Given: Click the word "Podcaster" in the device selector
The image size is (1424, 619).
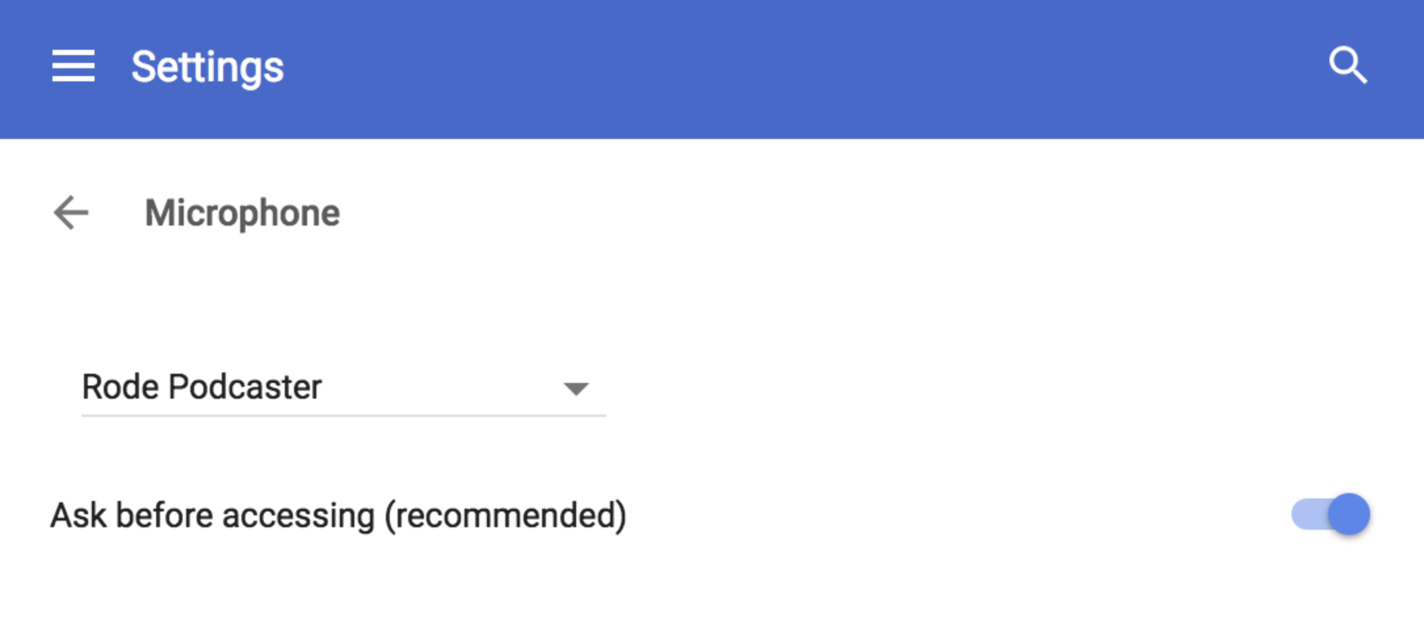Looking at the screenshot, I should tap(245, 387).
